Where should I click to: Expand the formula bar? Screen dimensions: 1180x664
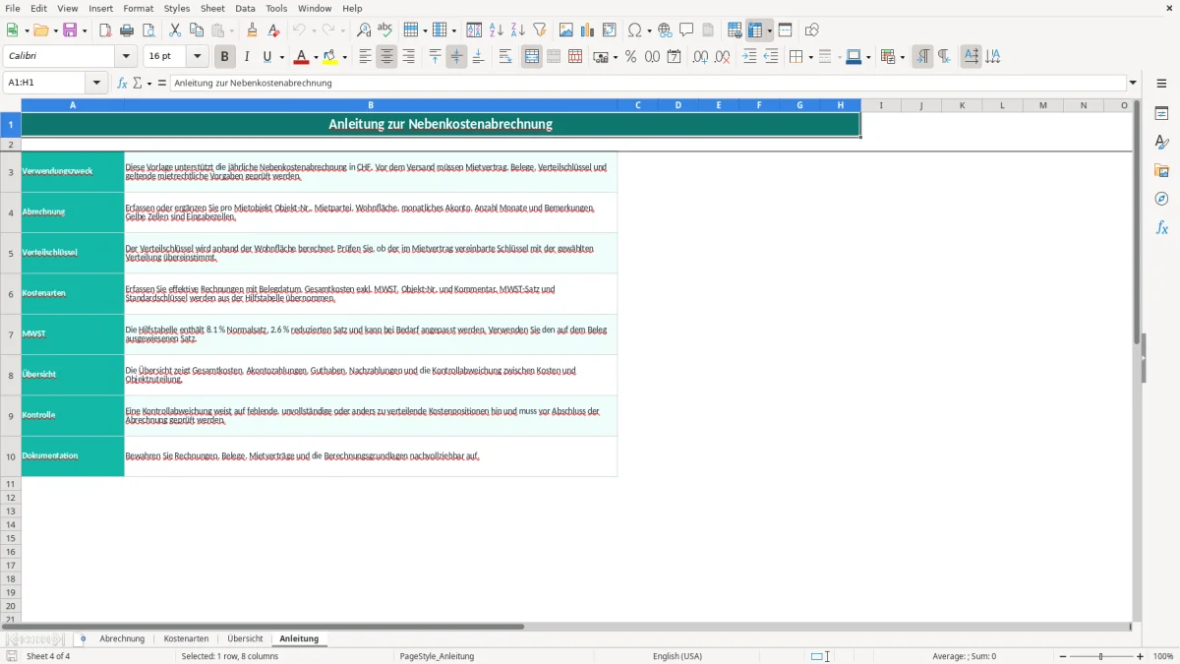(x=1133, y=83)
